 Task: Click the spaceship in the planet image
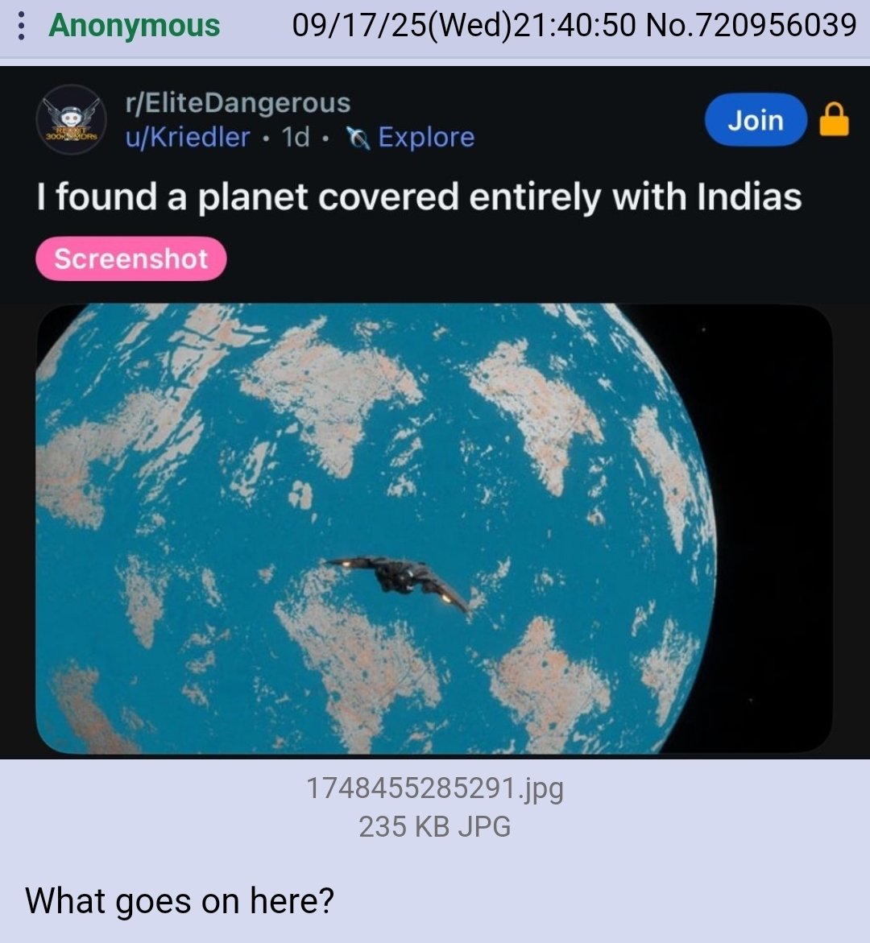point(398,580)
